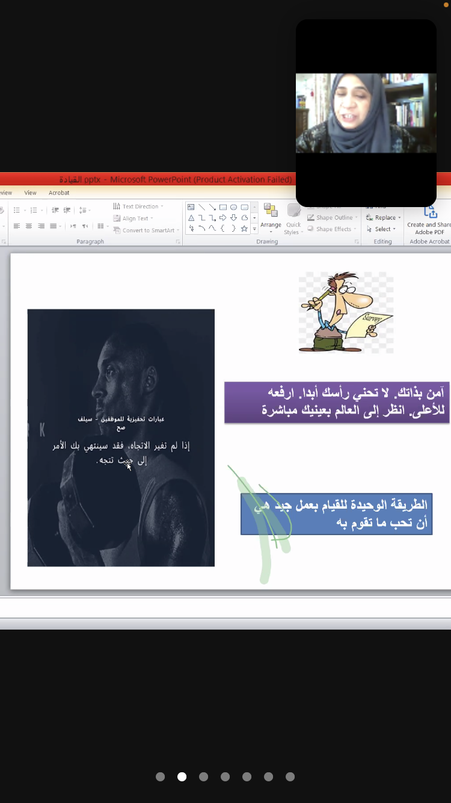Viewport: 451px width, 803px height.
Task: Open the Quick Styles gallery
Action: coord(293,219)
